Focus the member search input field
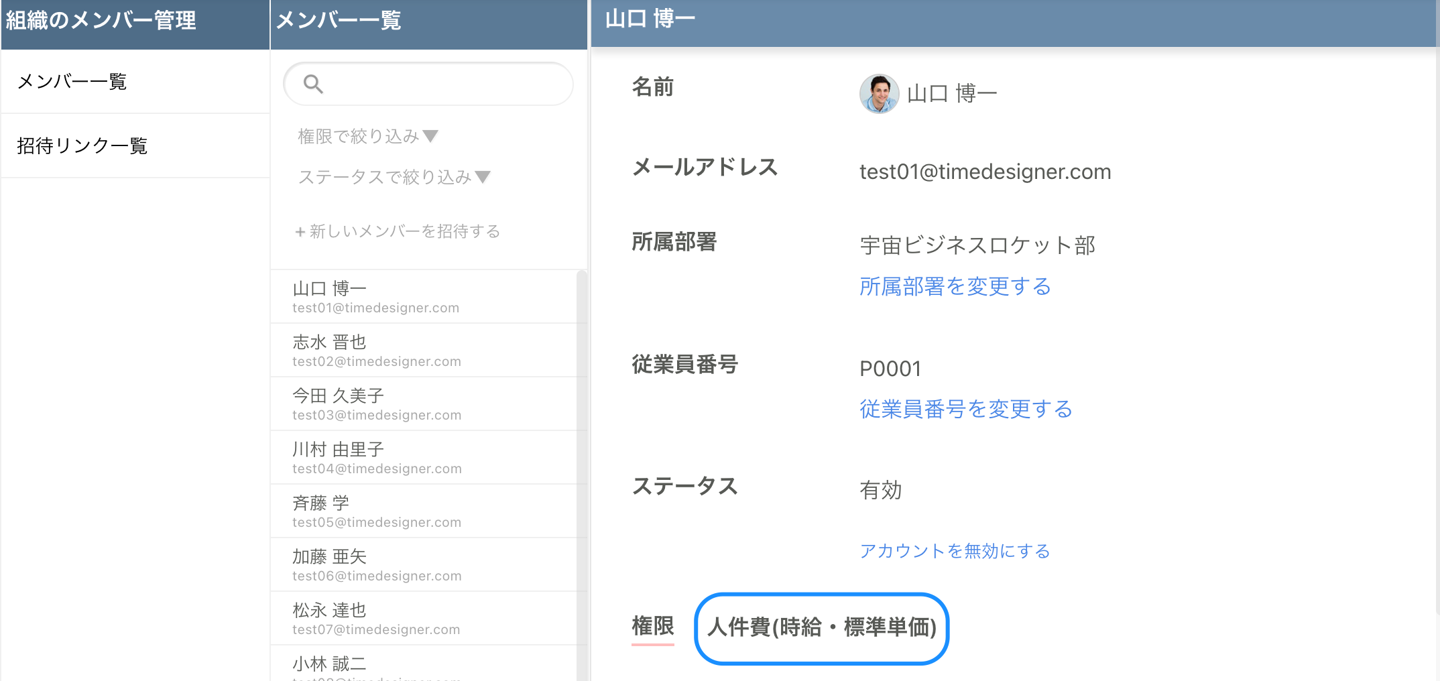The height and width of the screenshot is (681, 1440). [442, 84]
